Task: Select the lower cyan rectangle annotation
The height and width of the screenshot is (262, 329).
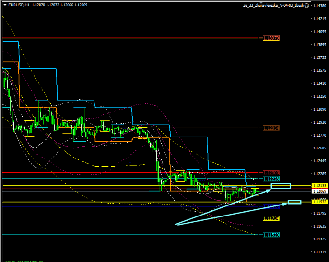Action: [294, 202]
